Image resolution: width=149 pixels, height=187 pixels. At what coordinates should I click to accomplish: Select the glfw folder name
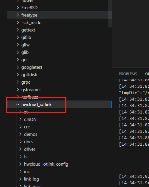[25, 45]
